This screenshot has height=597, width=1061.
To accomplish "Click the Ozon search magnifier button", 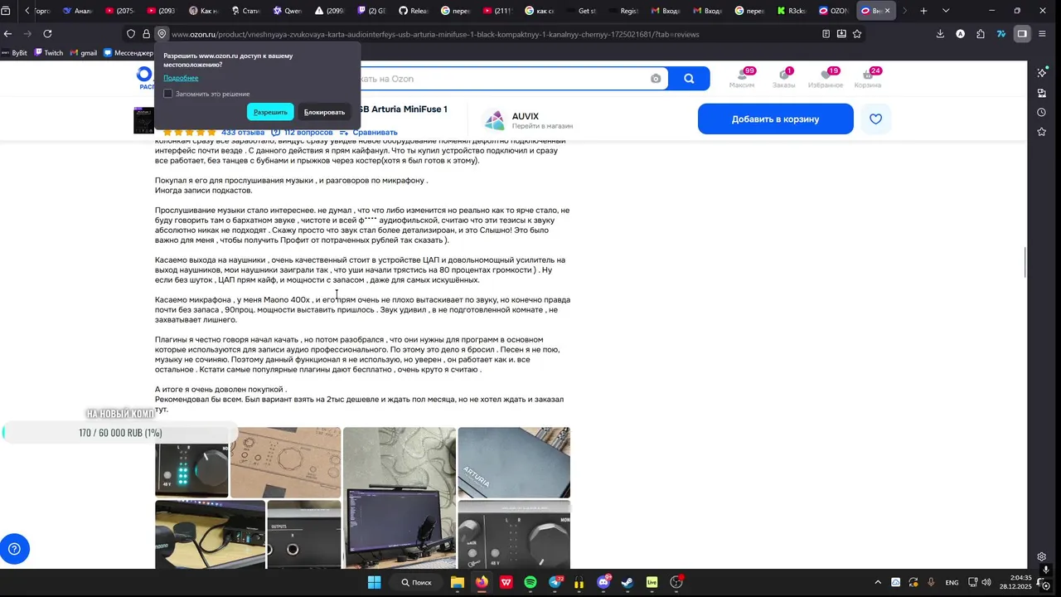I will (x=689, y=79).
